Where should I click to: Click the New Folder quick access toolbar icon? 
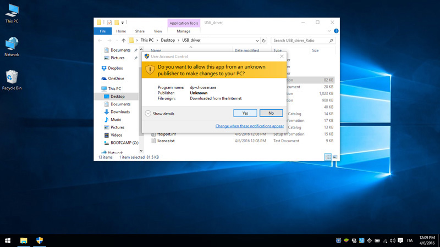(x=117, y=23)
